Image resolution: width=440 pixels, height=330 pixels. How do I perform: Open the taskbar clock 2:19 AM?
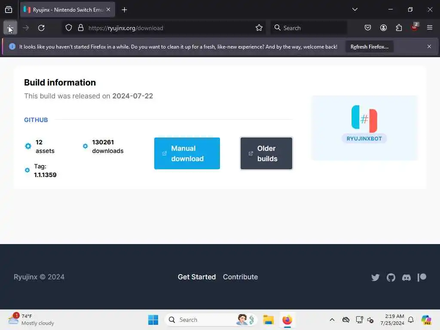pyautogui.click(x=392, y=320)
